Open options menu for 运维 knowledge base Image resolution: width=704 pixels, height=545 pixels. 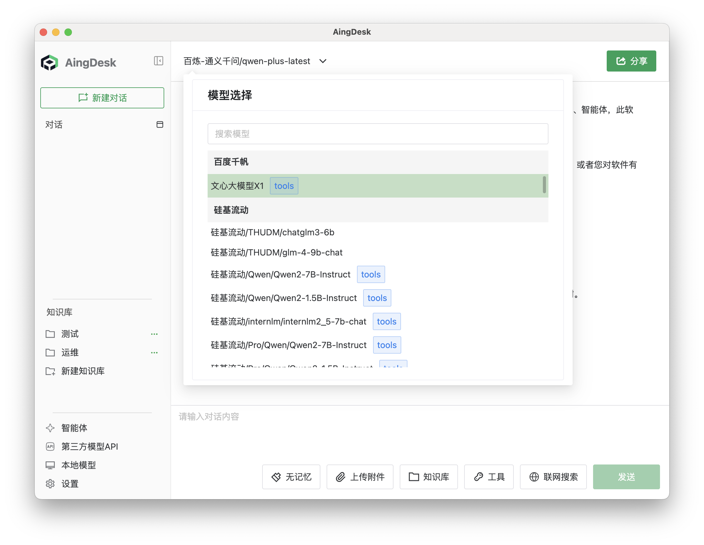(x=154, y=353)
